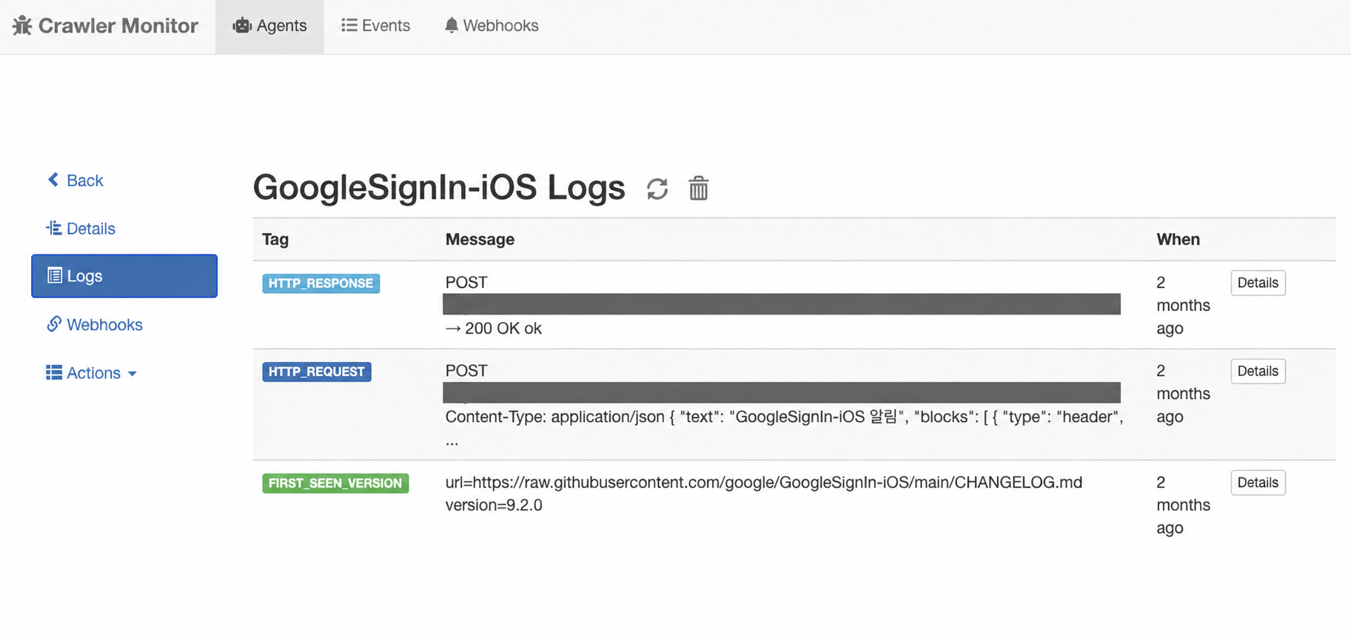Open Details for the HTTP_REQUEST log entry
Viewport: 1351px width, 638px height.
[1258, 371]
